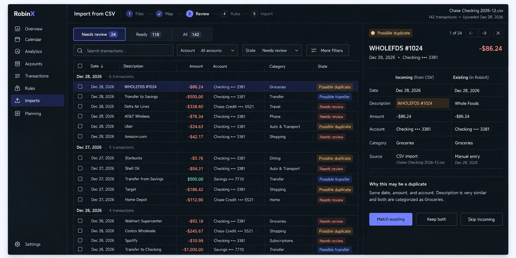The height and width of the screenshot is (258, 516).
Task: Click the Skip incoming button
Action: 481,219
